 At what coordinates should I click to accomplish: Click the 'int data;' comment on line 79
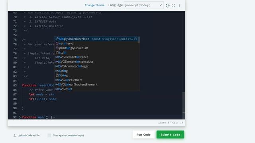[43, 58]
